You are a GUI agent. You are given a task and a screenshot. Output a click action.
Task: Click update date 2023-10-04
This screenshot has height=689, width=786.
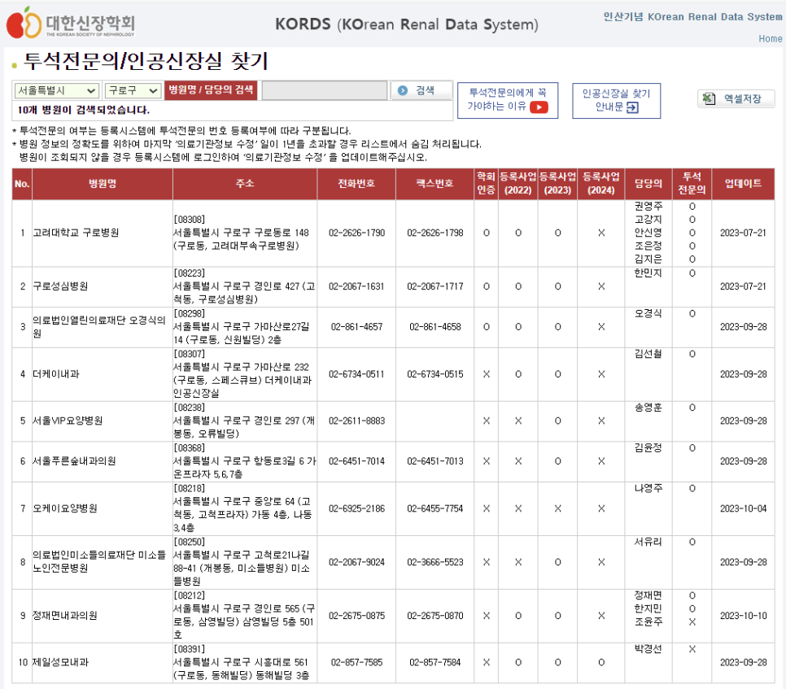click(x=744, y=508)
